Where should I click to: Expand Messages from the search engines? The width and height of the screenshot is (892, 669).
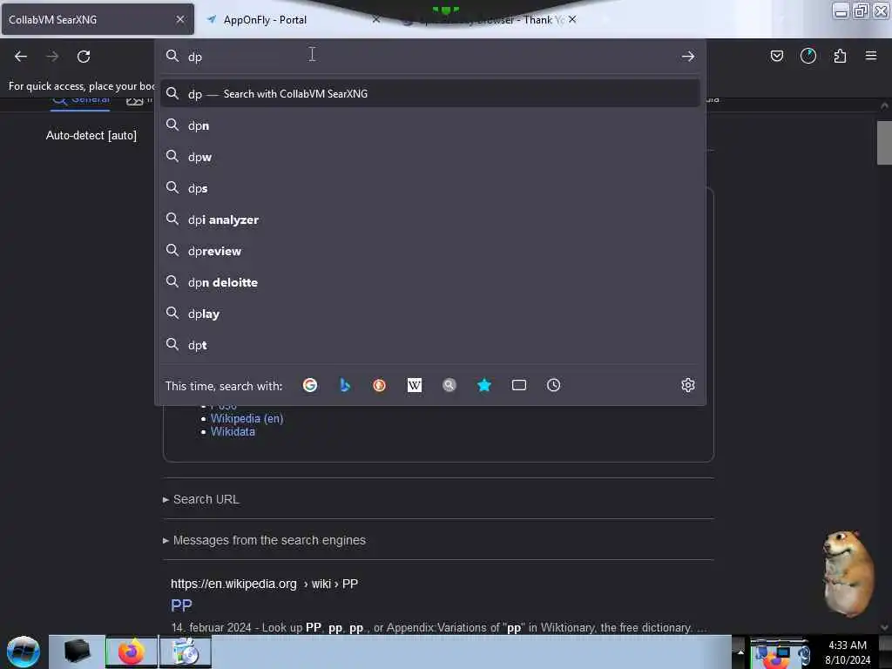click(264, 540)
